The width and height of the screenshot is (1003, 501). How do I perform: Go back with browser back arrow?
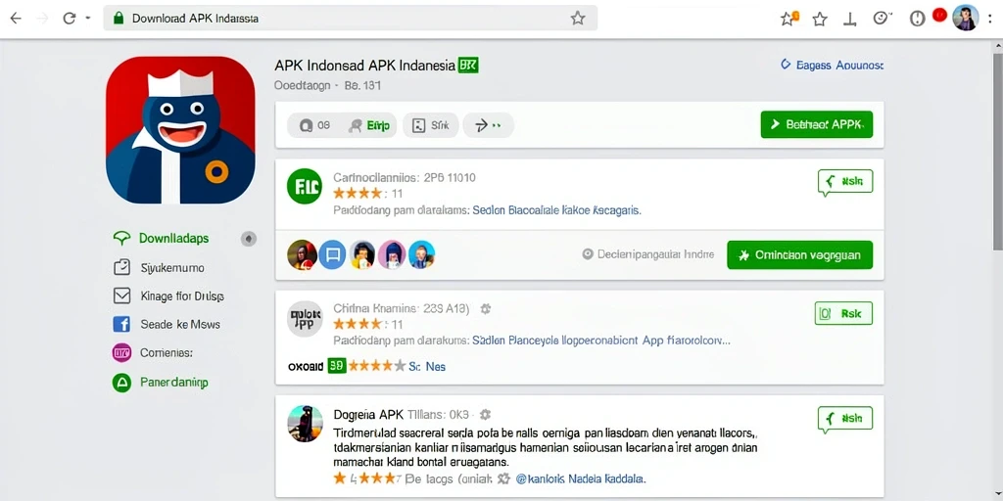[16, 19]
